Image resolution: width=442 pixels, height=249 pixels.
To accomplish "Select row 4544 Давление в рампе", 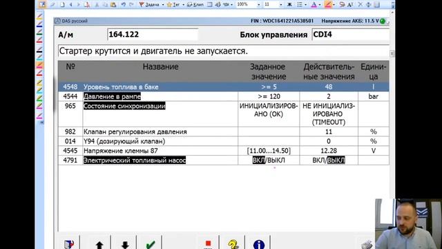I will (x=224, y=96).
